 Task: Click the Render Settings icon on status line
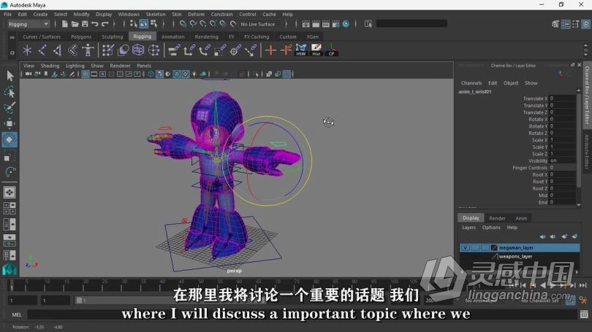335,24
